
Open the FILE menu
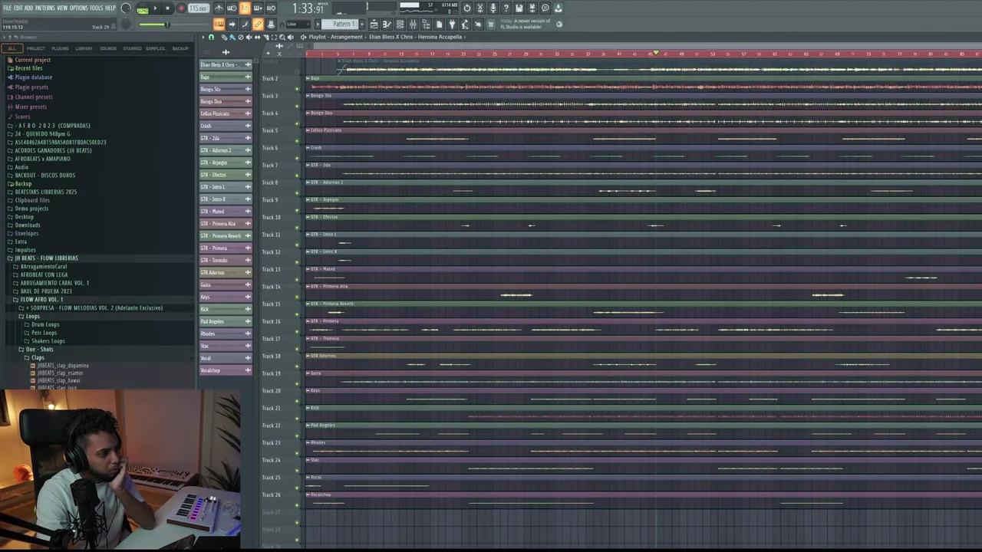point(8,8)
